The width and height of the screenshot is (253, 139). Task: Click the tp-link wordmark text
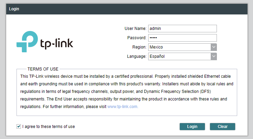[x=57, y=43]
